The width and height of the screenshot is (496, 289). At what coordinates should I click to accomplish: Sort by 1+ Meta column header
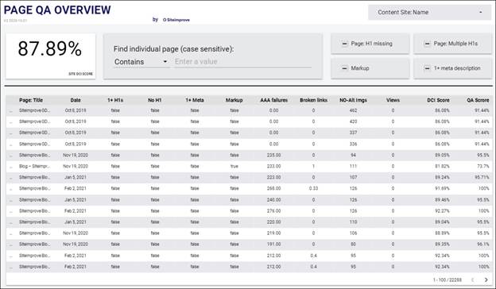(195, 100)
